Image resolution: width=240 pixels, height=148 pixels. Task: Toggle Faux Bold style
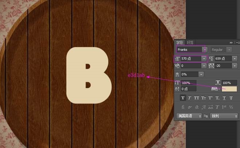point(183,98)
